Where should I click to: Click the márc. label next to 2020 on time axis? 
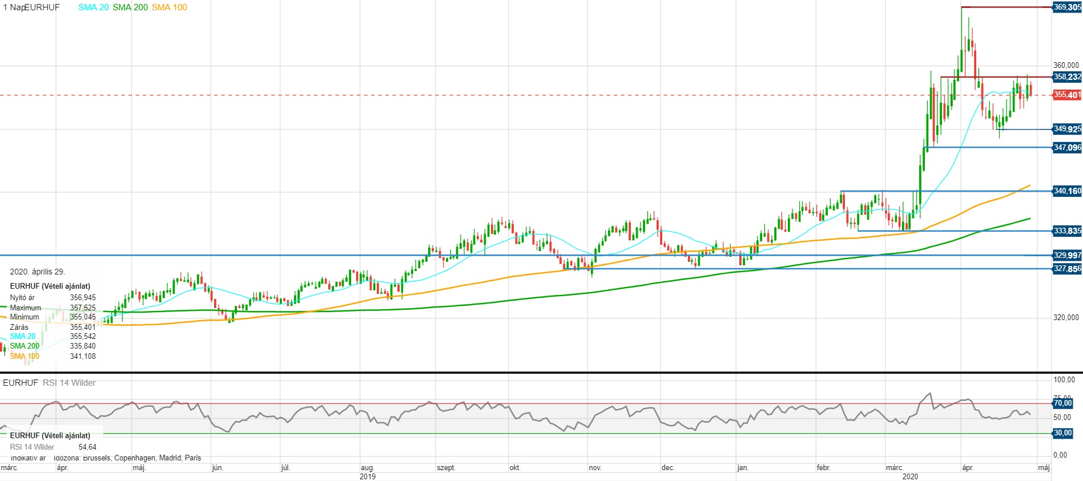pyautogui.click(x=894, y=468)
